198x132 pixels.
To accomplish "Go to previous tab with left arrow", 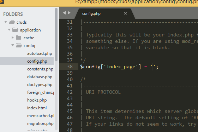I will point(64,13).
